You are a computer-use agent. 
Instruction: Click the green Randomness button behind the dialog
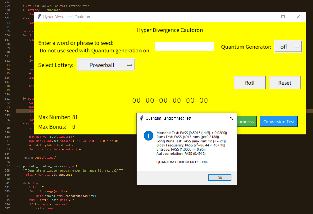pos(246,122)
